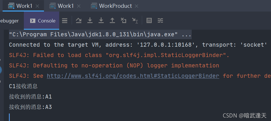Click the '接收到的消息:A3' output line
Image resolution: width=271 pixels, height=121 pixels.
coord(30,107)
